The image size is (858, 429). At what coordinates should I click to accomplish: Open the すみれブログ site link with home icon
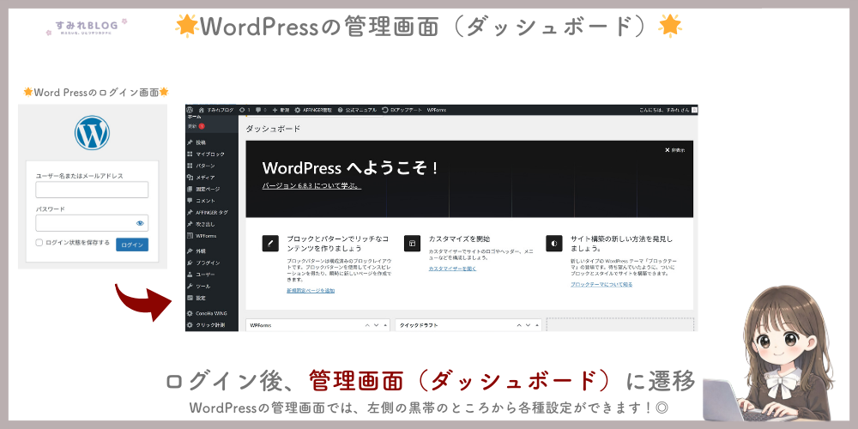point(215,110)
